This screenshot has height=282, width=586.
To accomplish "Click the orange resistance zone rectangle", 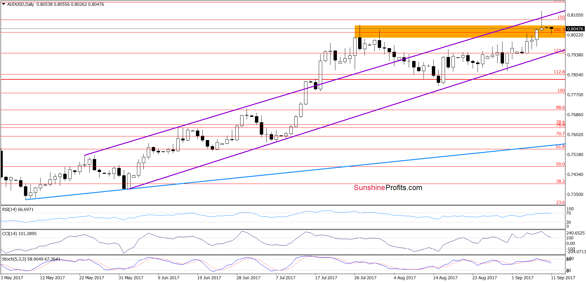I will (x=460, y=32).
